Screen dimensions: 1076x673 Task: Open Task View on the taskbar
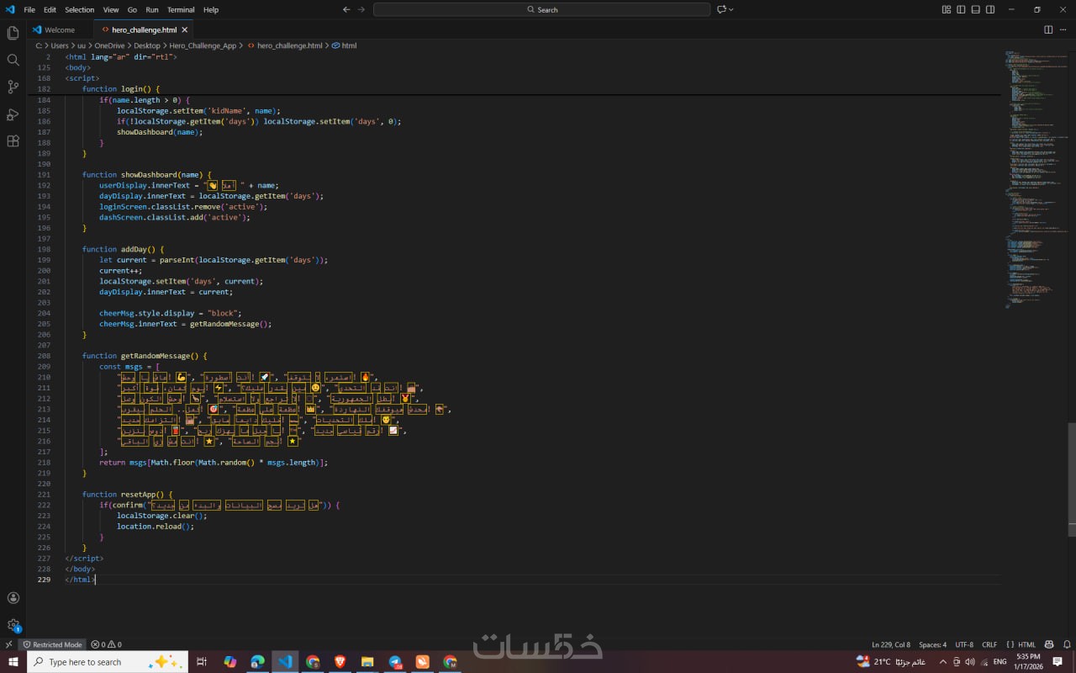[202, 661]
